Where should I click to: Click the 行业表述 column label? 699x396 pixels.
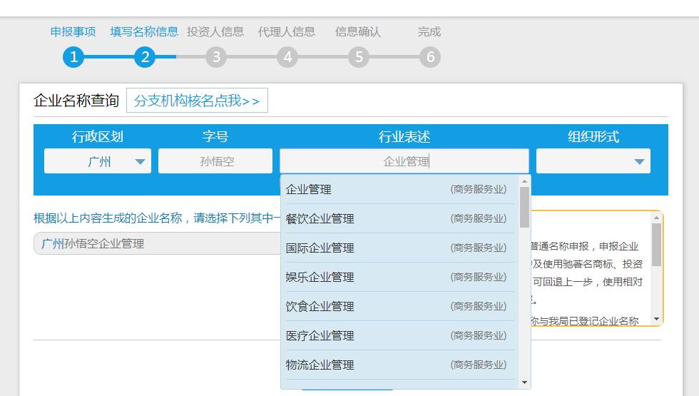[404, 136]
